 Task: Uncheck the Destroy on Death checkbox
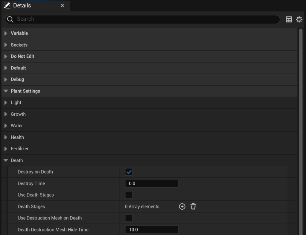pos(129,172)
